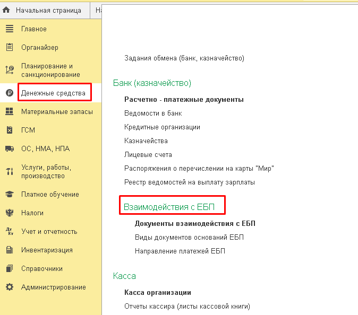This screenshot has width=358, height=315.
Task: Click the eagle emblem icon for Налоги
Action: (10, 213)
